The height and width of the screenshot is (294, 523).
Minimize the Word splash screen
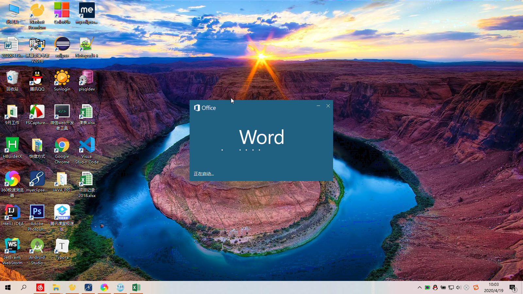click(x=318, y=106)
